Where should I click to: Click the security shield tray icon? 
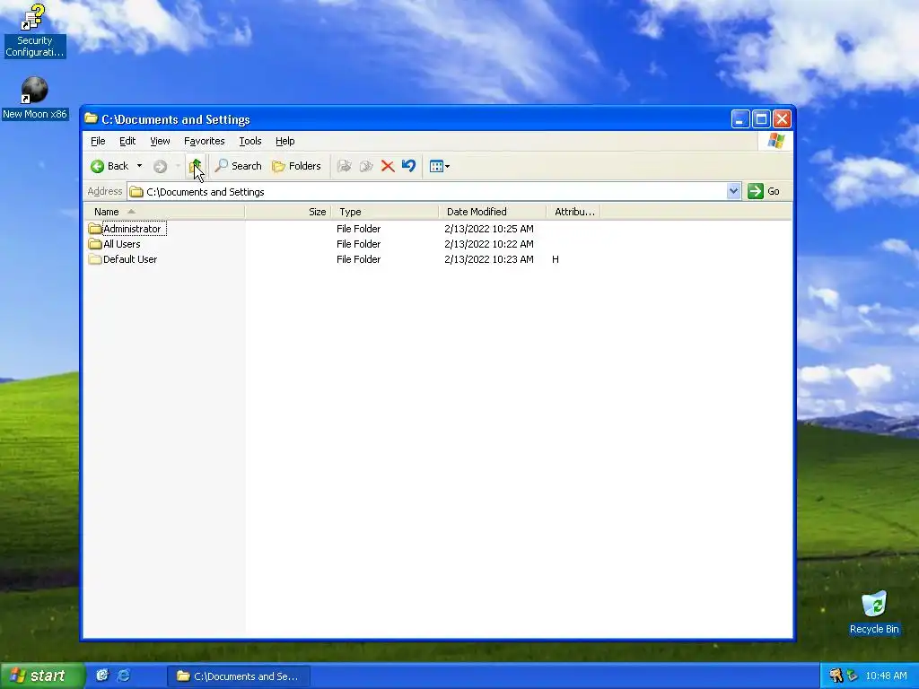tap(836, 676)
